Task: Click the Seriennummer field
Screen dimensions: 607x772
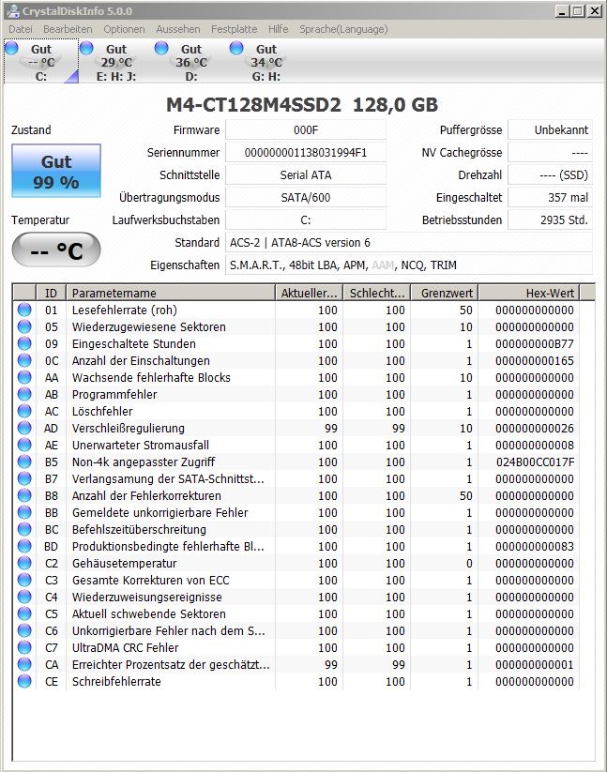Action: [x=306, y=153]
